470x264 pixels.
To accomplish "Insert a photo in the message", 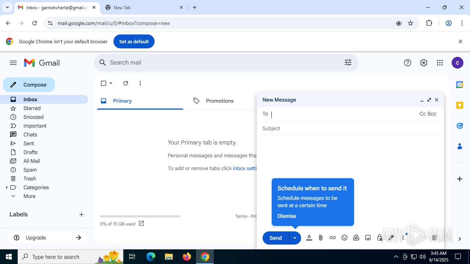I will [x=368, y=238].
